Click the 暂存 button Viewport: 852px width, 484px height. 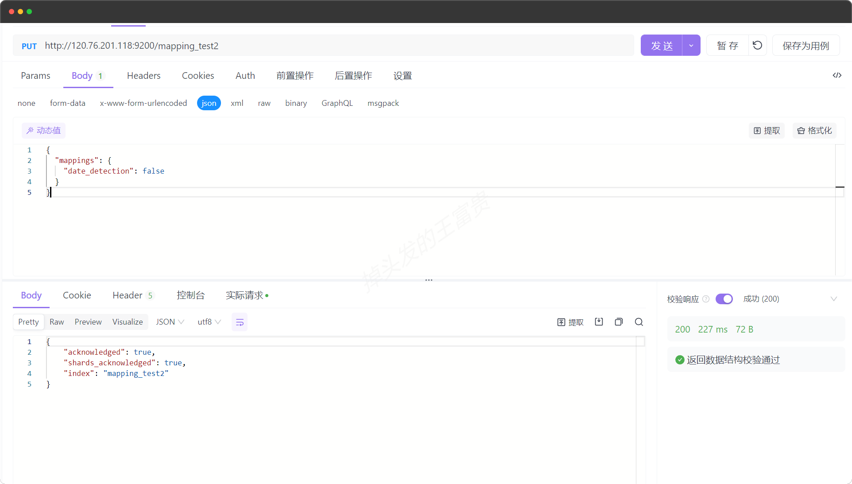click(x=727, y=45)
